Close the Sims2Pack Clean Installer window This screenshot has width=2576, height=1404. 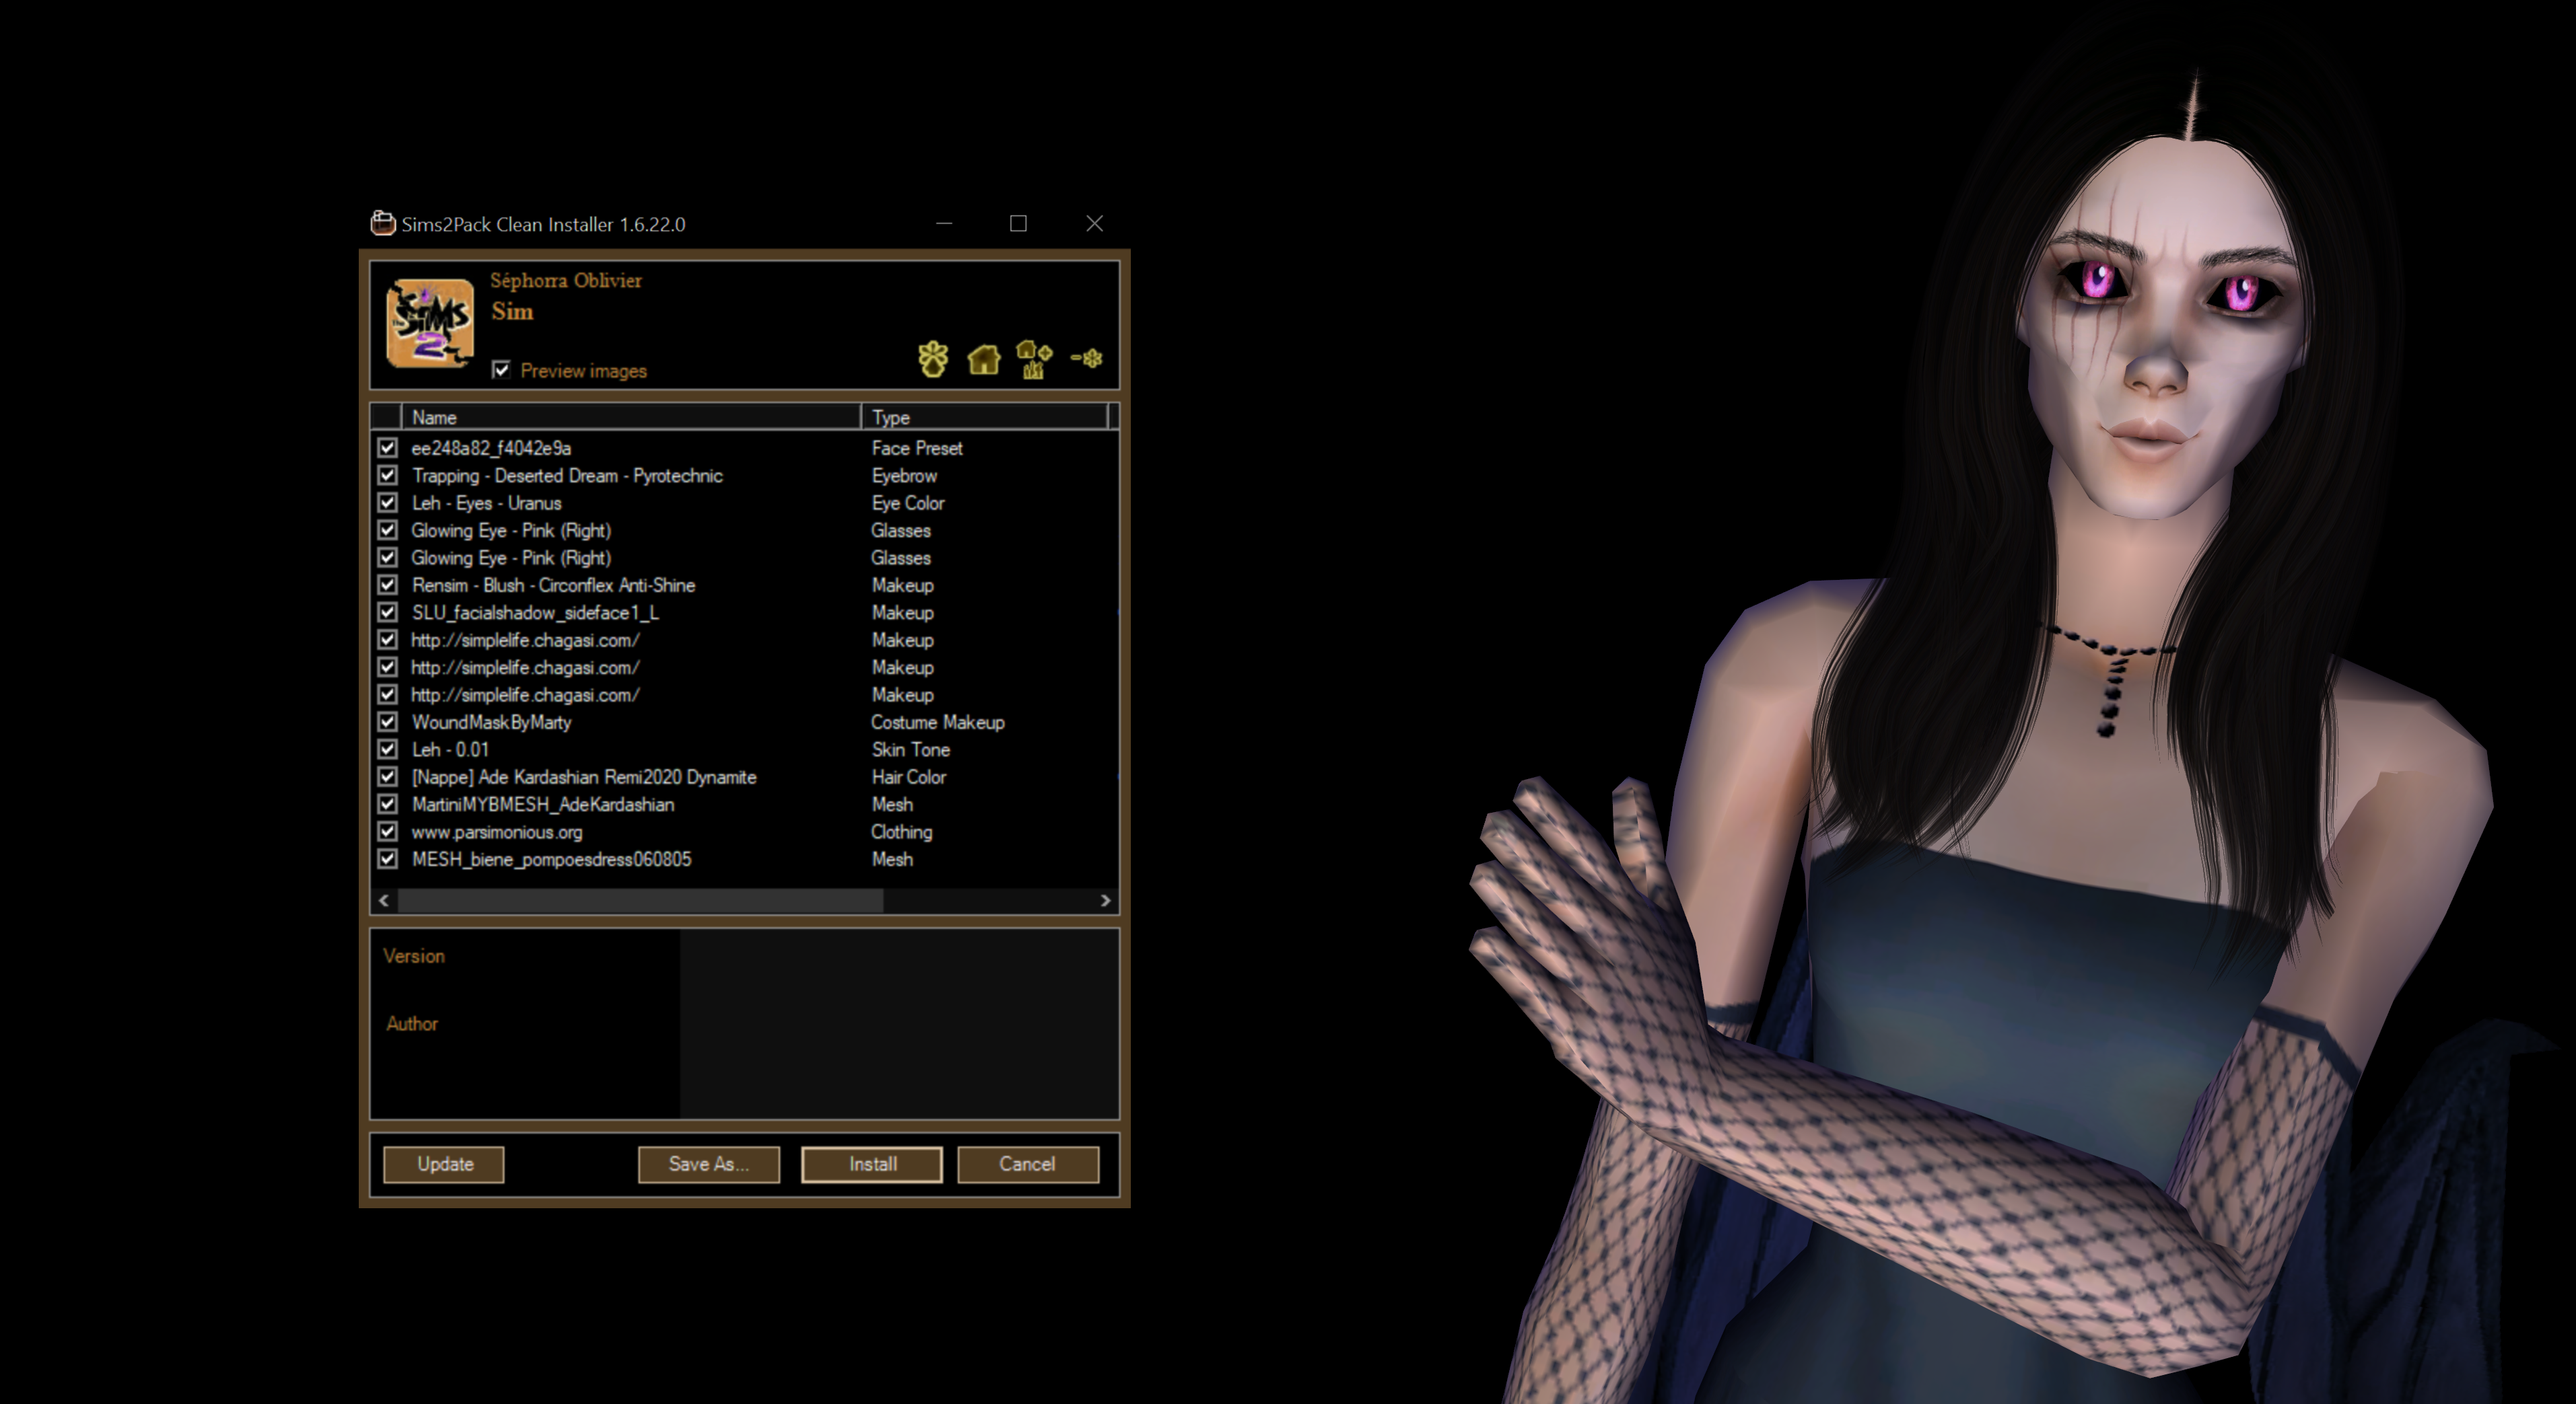tap(1094, 223)
